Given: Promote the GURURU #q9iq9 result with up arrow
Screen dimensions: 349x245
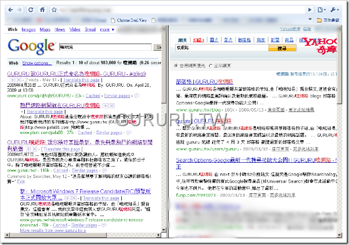Looking at the screenshot, I should [x=12, y=80].
